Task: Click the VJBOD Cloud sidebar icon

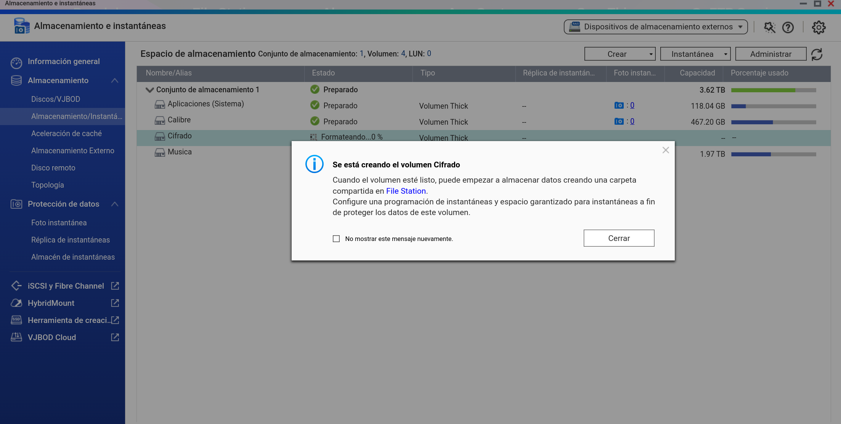Action: 16,337
